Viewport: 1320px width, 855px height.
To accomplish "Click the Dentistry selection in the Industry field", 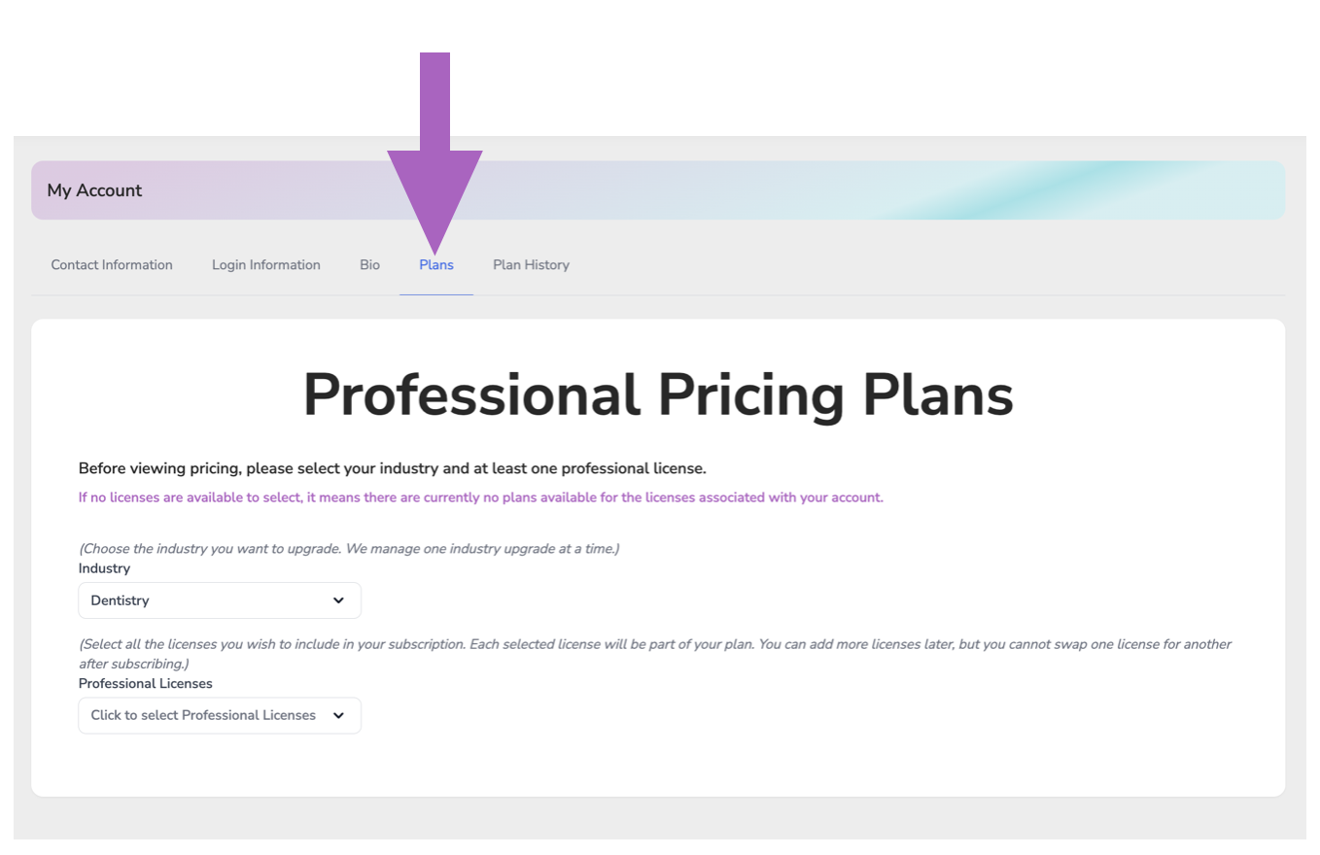I will point(120,600).
